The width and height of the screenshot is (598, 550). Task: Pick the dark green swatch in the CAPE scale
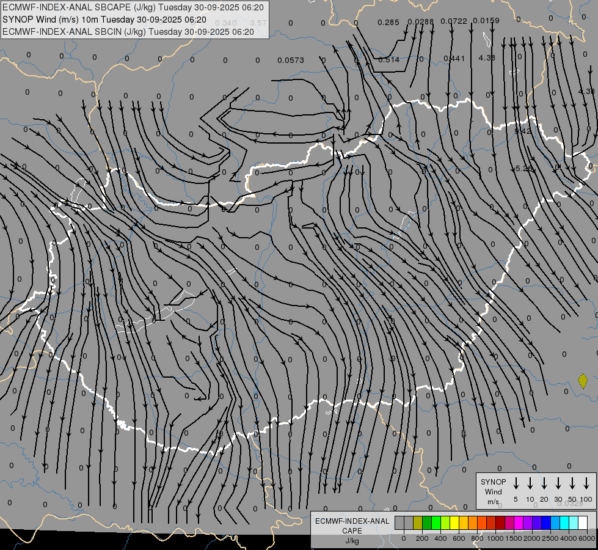coord(427,522)
